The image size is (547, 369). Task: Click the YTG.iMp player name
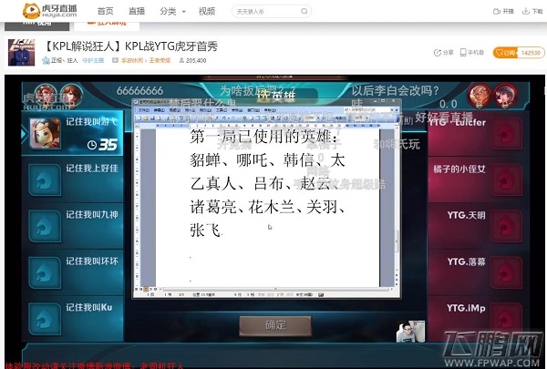[x=466, y=308]
